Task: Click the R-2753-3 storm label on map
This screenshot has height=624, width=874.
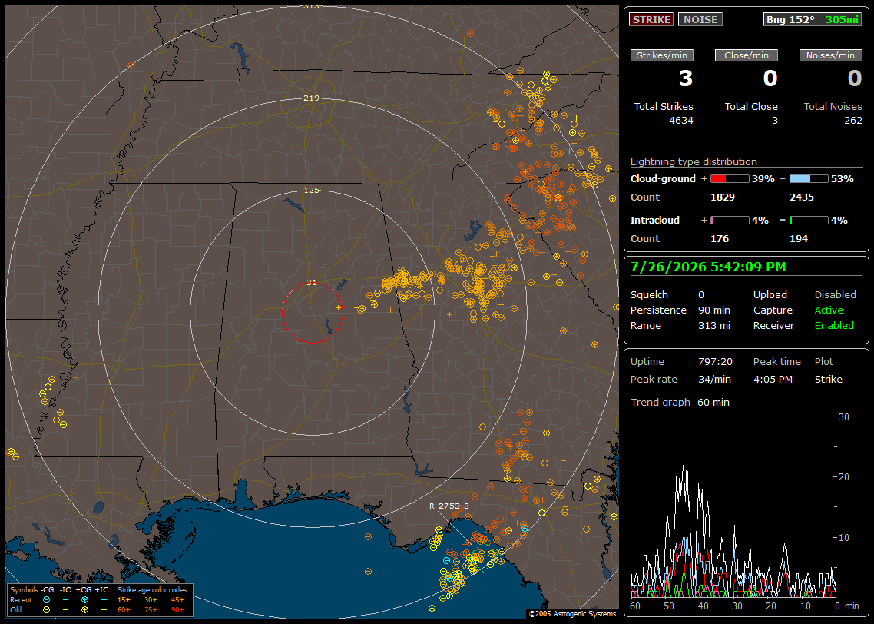Action: tap(451, 506)
